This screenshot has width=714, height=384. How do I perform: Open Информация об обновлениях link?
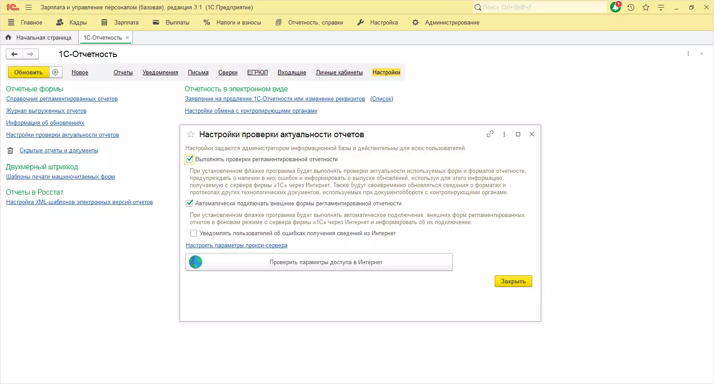click(45, 123)
